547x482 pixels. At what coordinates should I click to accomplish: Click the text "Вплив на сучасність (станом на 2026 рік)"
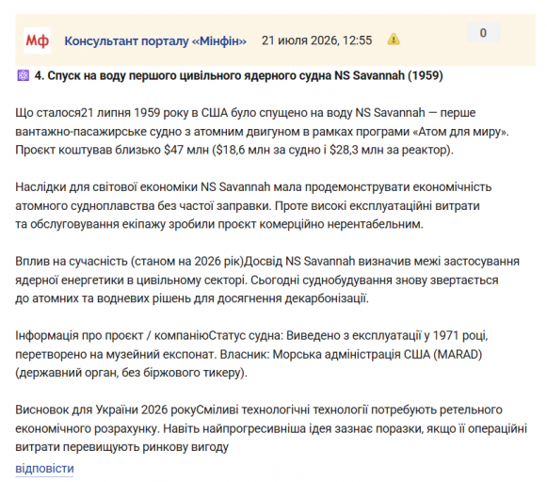[x=129, y=261]
